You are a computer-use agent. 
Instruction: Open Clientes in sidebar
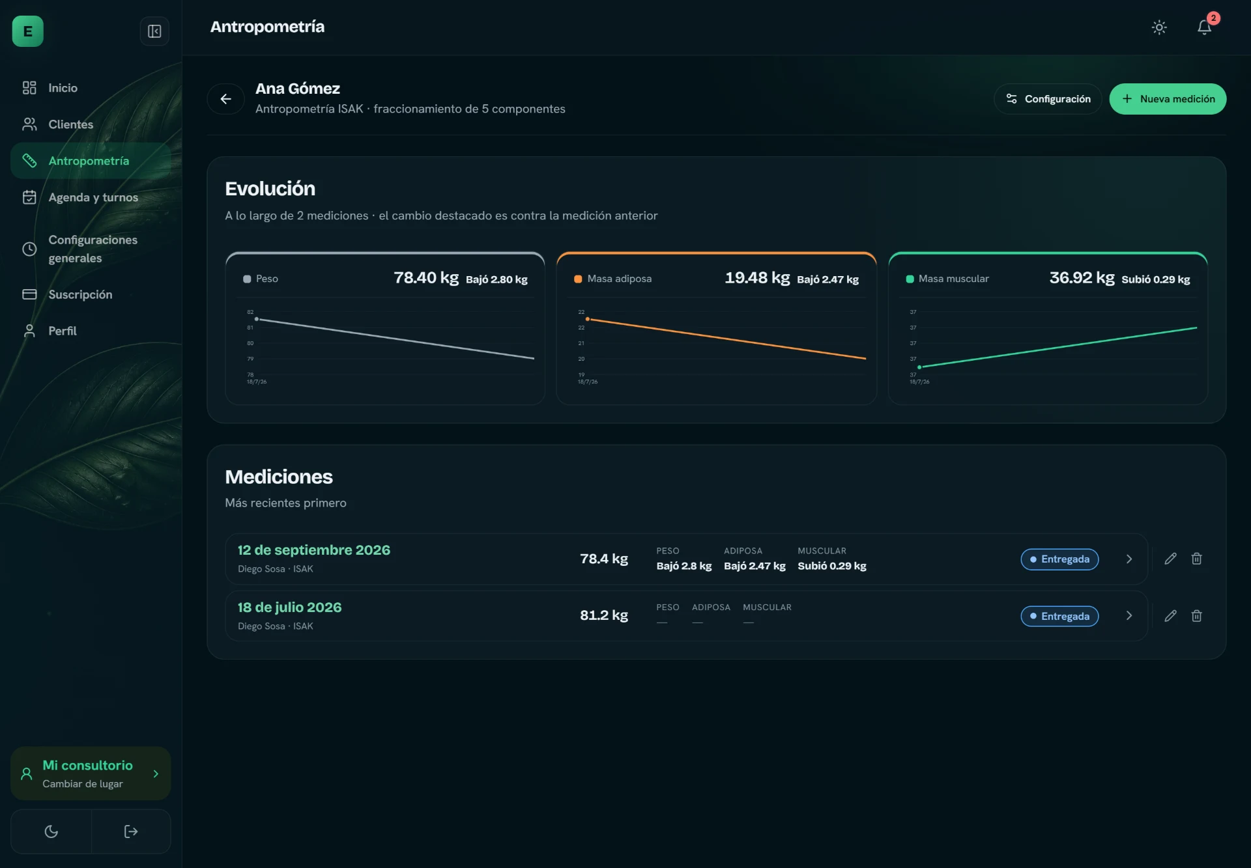coord(91,124)
